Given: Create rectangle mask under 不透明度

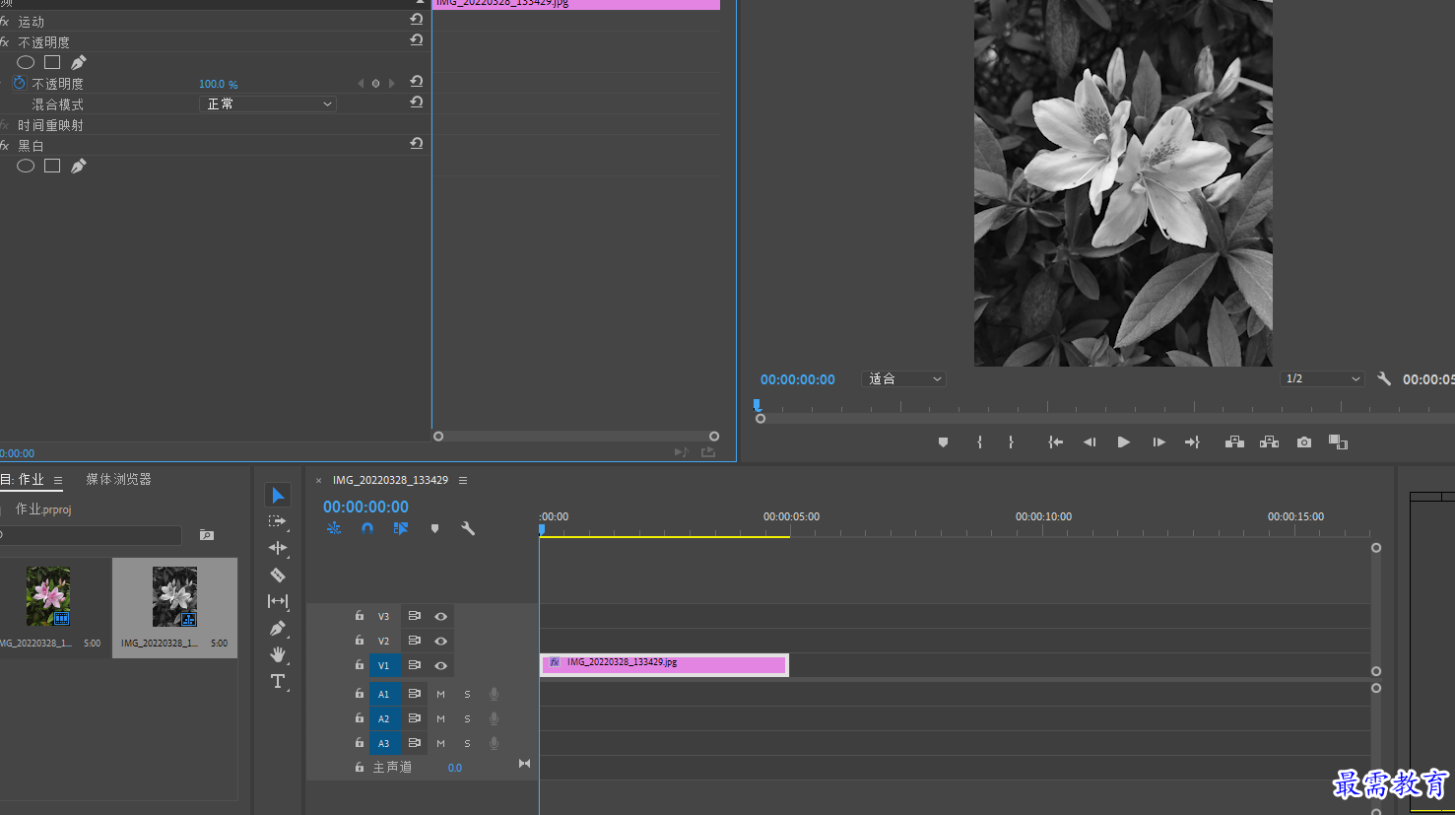Looking at the screenshot, I should (x=52, y=62).
